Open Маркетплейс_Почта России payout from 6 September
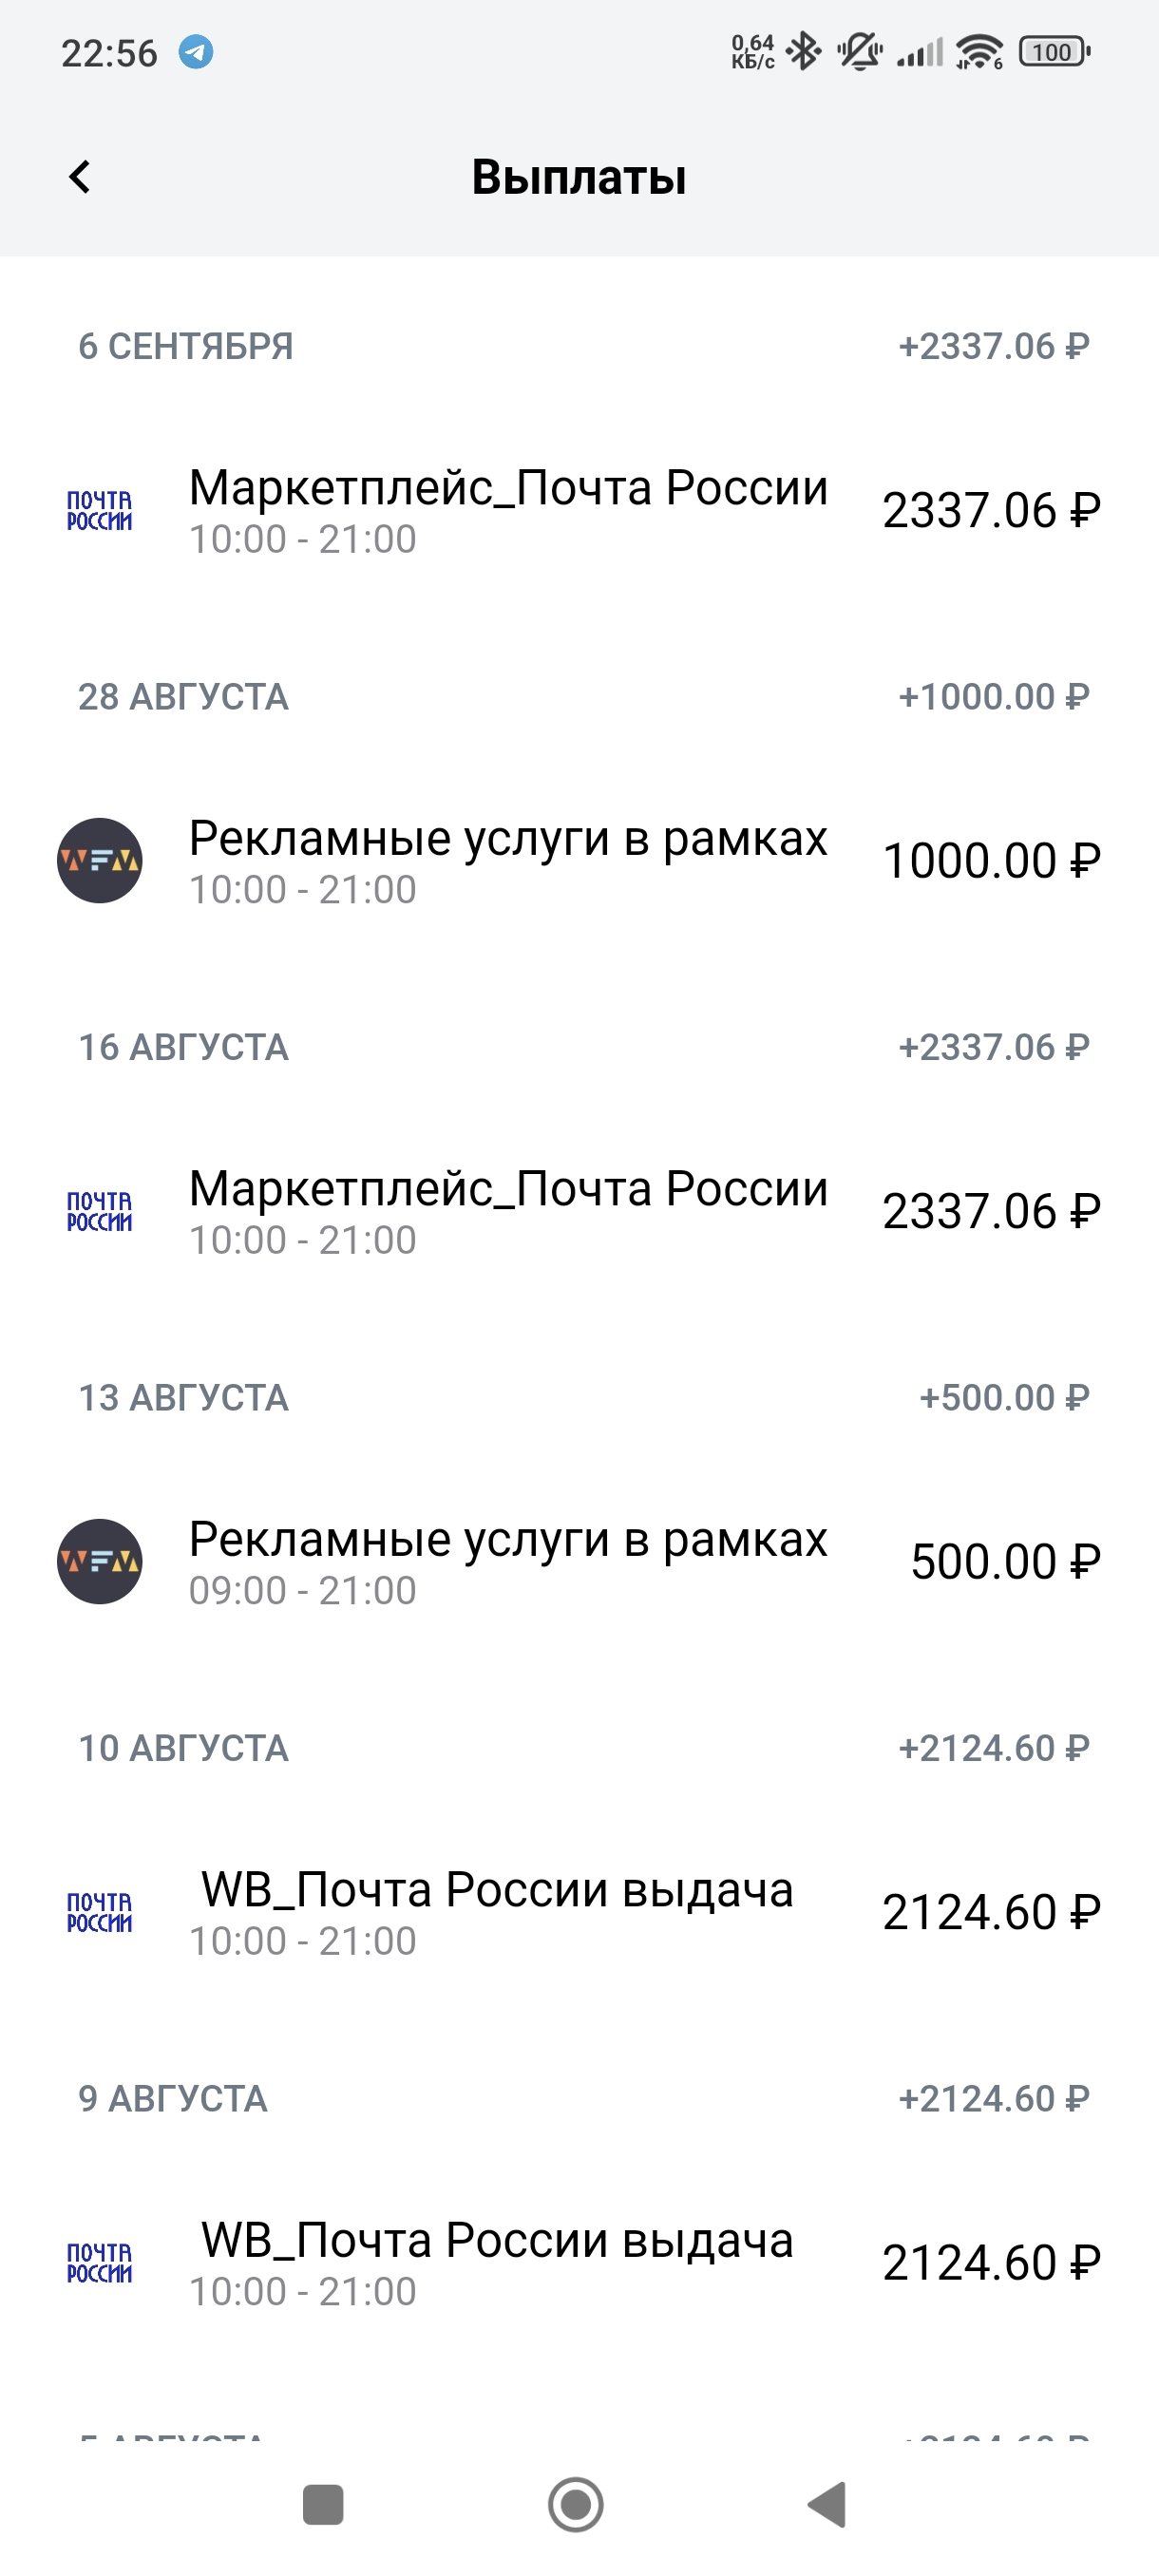This screenshot has height=2576, width=1159. point(508,510)
